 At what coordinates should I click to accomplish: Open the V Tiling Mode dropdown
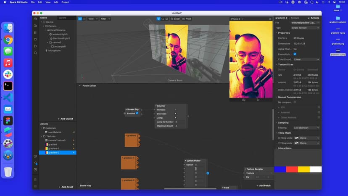[x=307, y=143]
